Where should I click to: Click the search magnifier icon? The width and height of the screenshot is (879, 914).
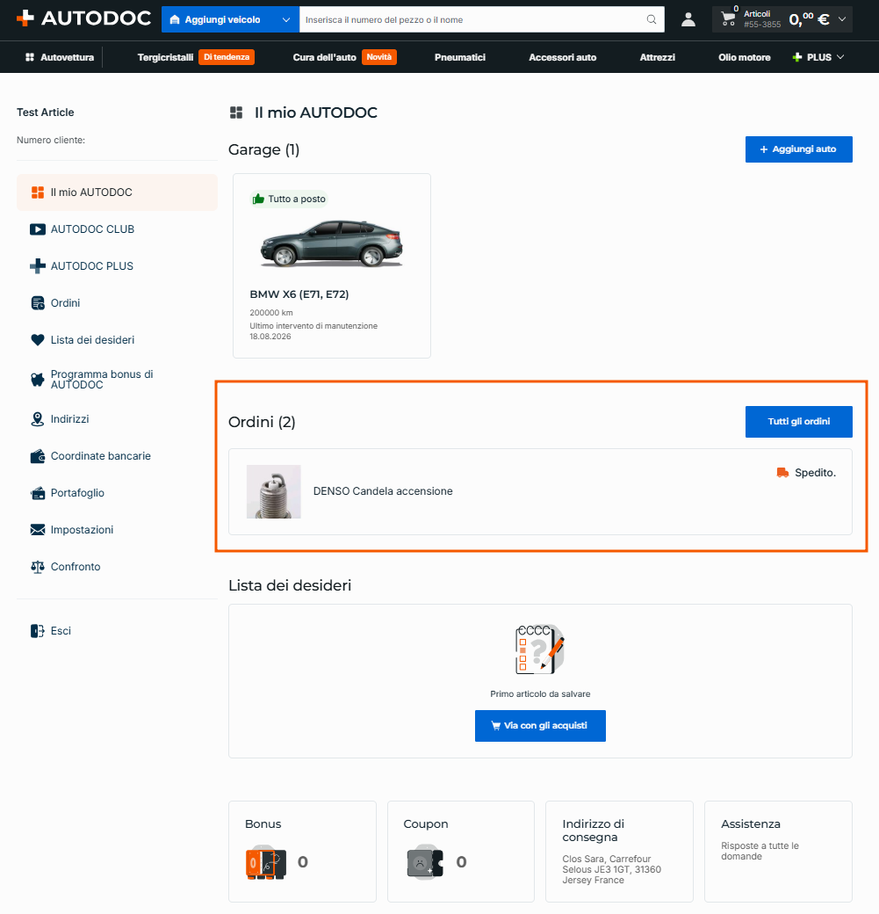(652, 20)
